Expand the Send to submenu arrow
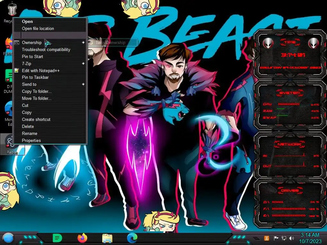 [83, 84]
